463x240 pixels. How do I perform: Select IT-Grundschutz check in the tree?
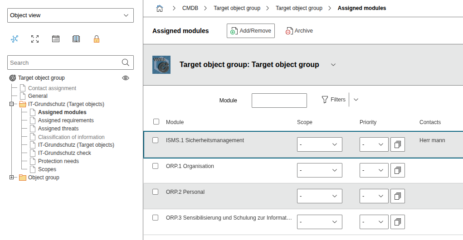(x=64, y=153)
